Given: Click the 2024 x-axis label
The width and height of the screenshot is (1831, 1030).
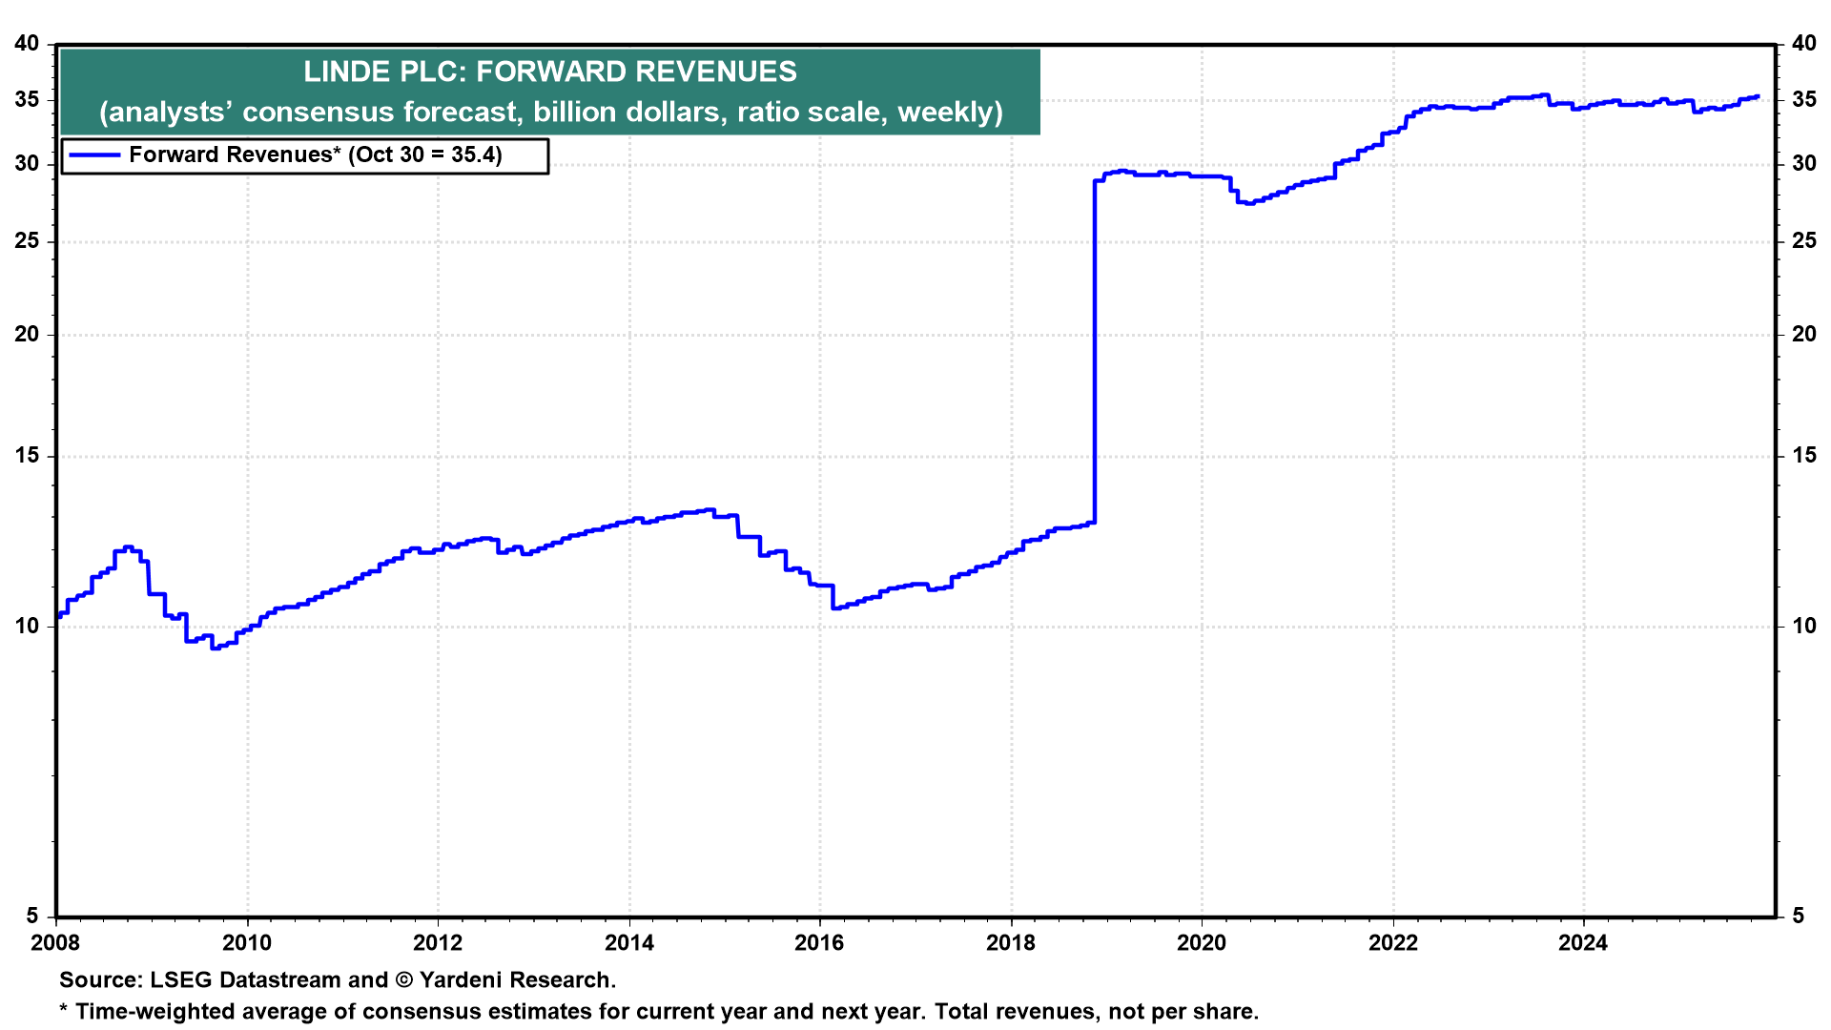Looking at the screenshot, I should pyautogui.click(x=1583, y=943).
